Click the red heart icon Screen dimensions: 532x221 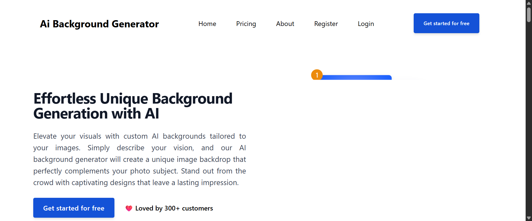point(129,208)
